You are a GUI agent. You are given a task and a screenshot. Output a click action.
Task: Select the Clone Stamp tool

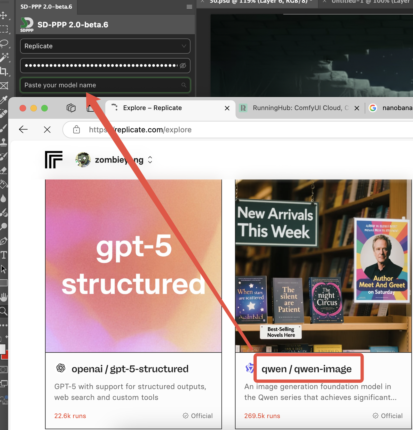click(4, 142)
